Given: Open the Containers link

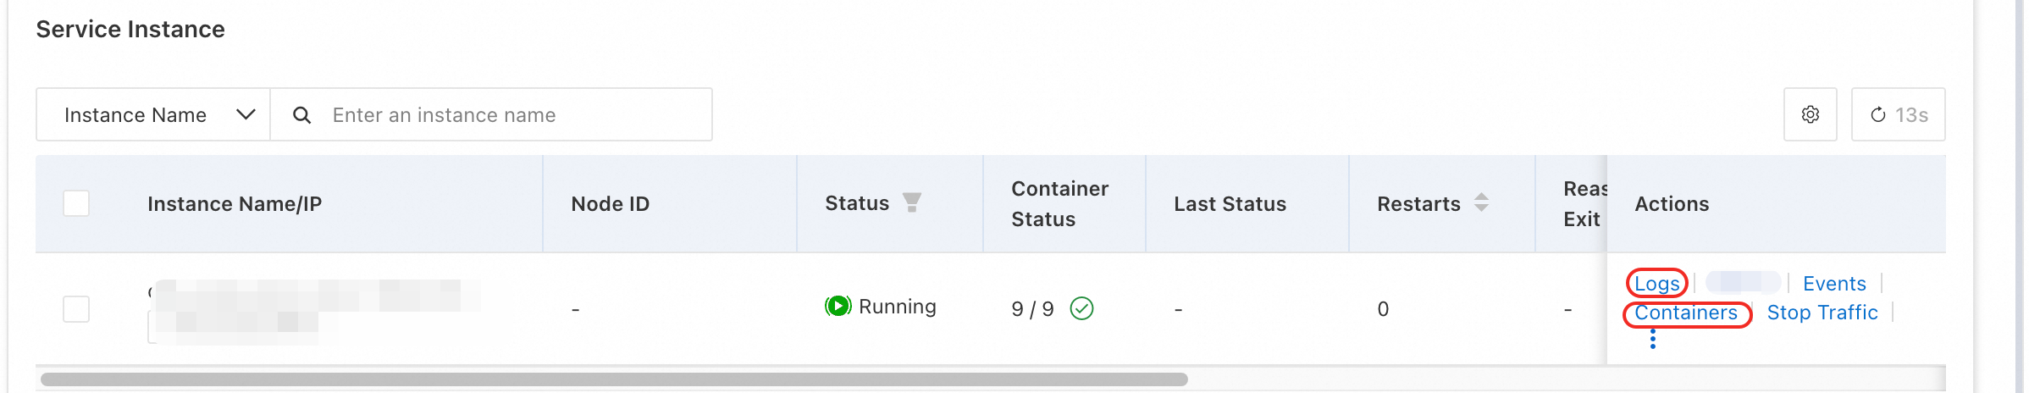Looking at the screenshot, I should coord(1685,313).
